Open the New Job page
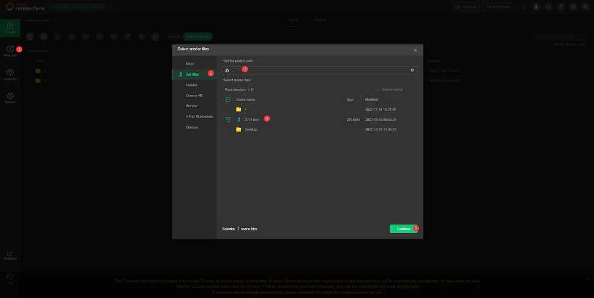 pyautogui.click(x=10, y=52)
